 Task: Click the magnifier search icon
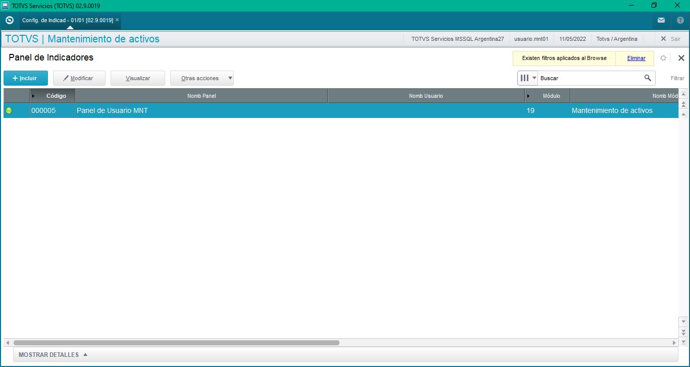648,78
